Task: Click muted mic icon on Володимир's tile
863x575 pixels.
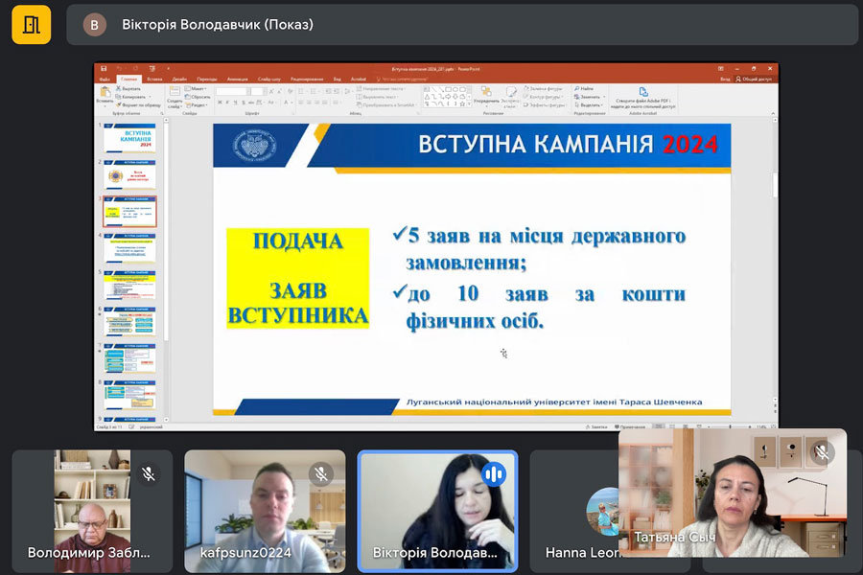Action: [x=148, y=473]
